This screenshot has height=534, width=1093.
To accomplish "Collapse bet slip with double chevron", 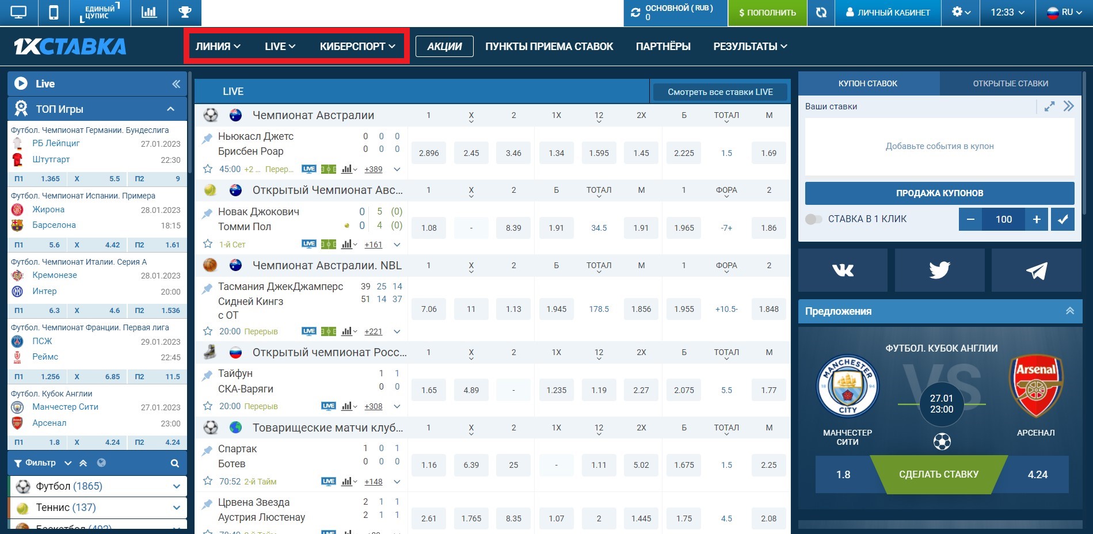I will pyautogui.click(x=1069, y=106).
